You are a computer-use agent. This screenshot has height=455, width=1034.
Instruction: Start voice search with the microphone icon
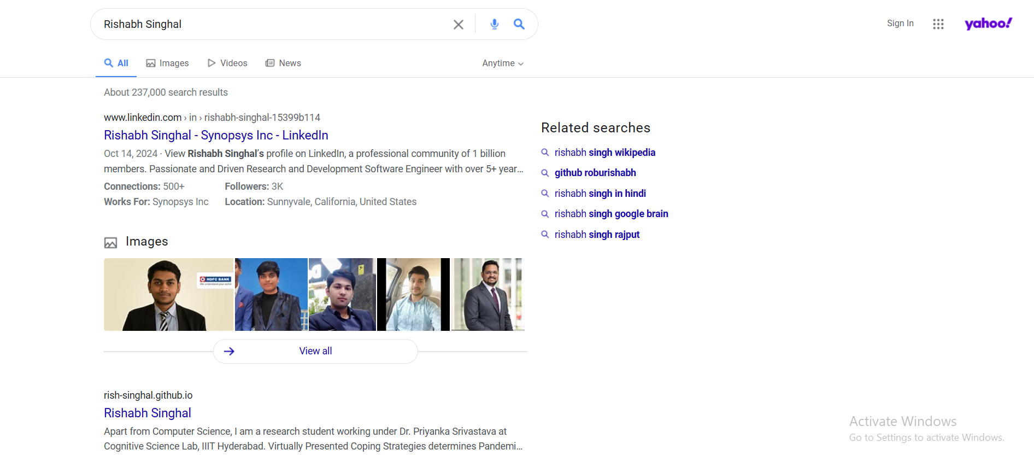pos(494,24)
